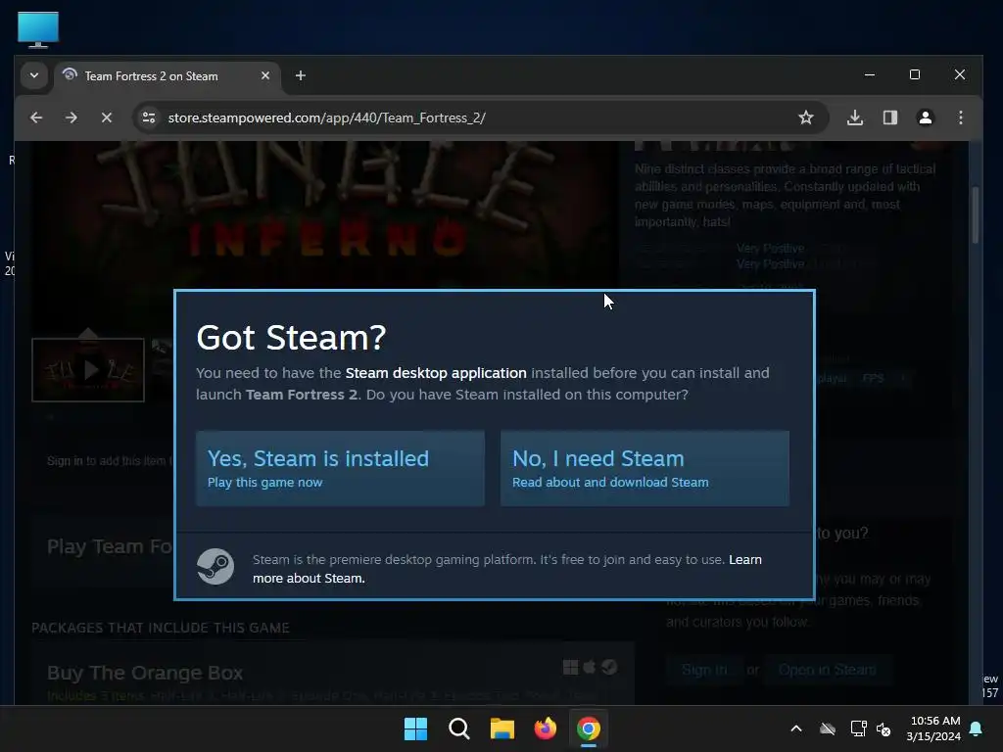Click the OneDrive cloud tray icon
The height and width of the screenshot is (752, 1003).
828,728
